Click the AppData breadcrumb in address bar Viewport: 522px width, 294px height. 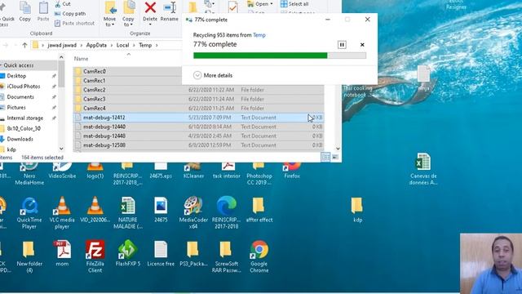[x=96, y=45]
